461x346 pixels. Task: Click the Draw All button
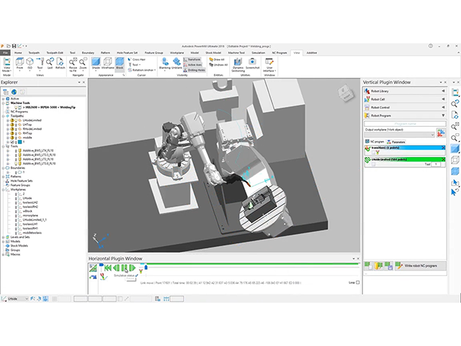pyautogui.click(x=218, y=61)
